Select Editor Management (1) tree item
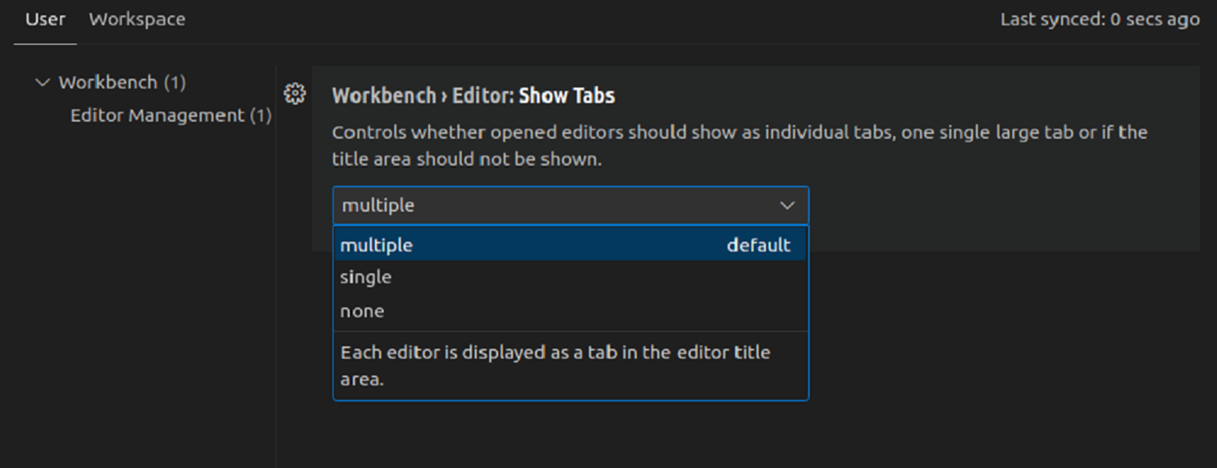The height and width of the screenshot is (468, 1217). tap(171, 116)
